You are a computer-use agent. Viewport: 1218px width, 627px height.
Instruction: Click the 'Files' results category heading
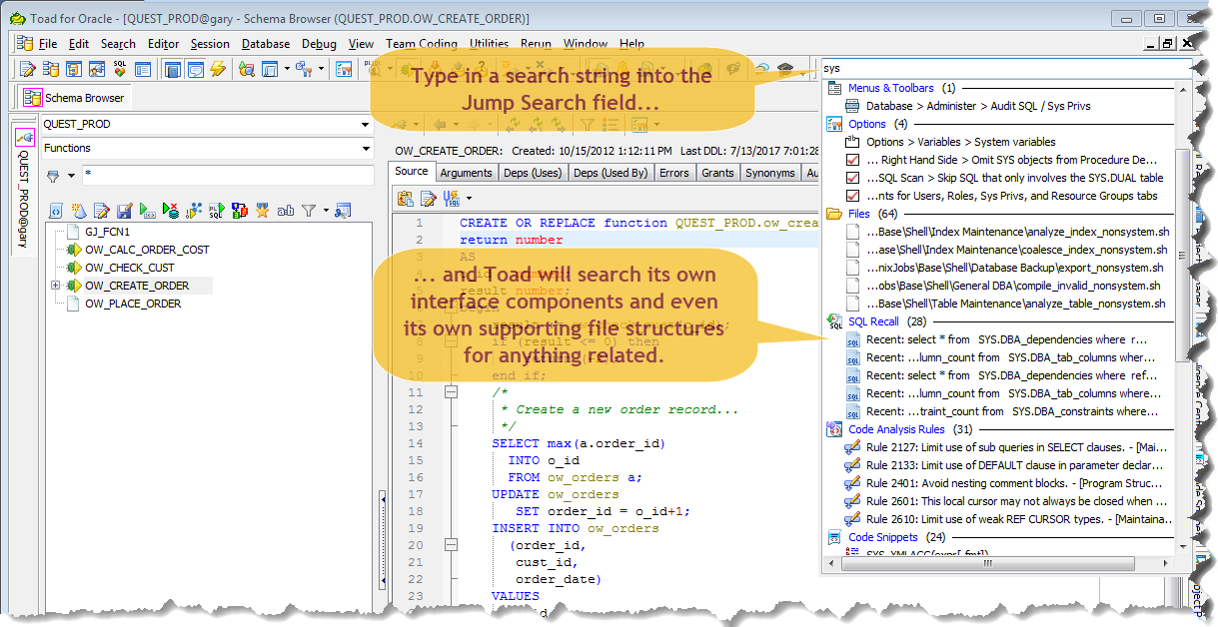(x=859, y=214)
